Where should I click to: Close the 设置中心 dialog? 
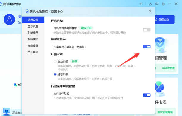150,11
